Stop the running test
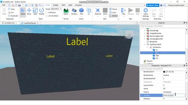The image size is (188, 105). coord(138,12)
